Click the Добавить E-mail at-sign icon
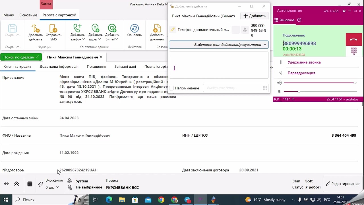The image size is (364, 205). [x=112, y=28]
